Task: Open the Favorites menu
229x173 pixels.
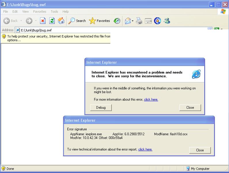Action: click(x=39, y=12)
